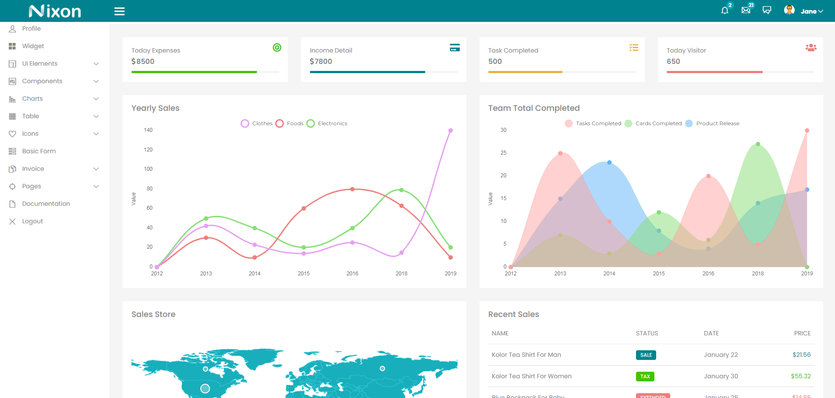835x398 pixels.
Task: Click the Task Completed checklist icon
Action: pos(633,48)
